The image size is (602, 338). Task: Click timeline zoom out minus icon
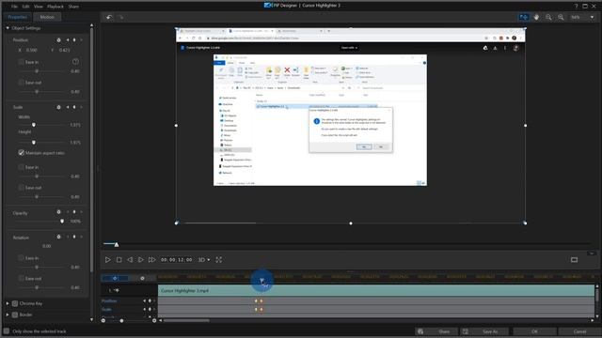[103, 320]
